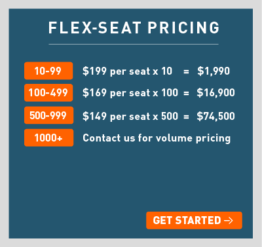Screen dimensions: 262x247
Task: Click the $16,900 total price
Action: click(x=215, y=92)
